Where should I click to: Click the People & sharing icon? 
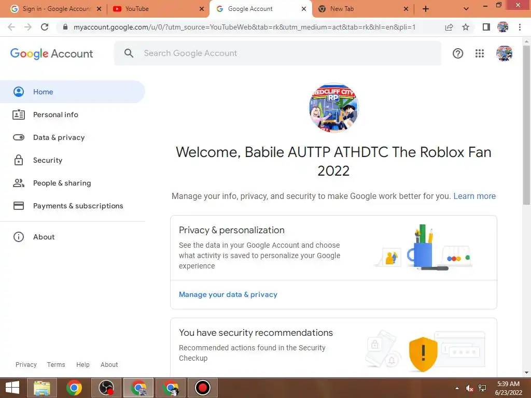19,183
